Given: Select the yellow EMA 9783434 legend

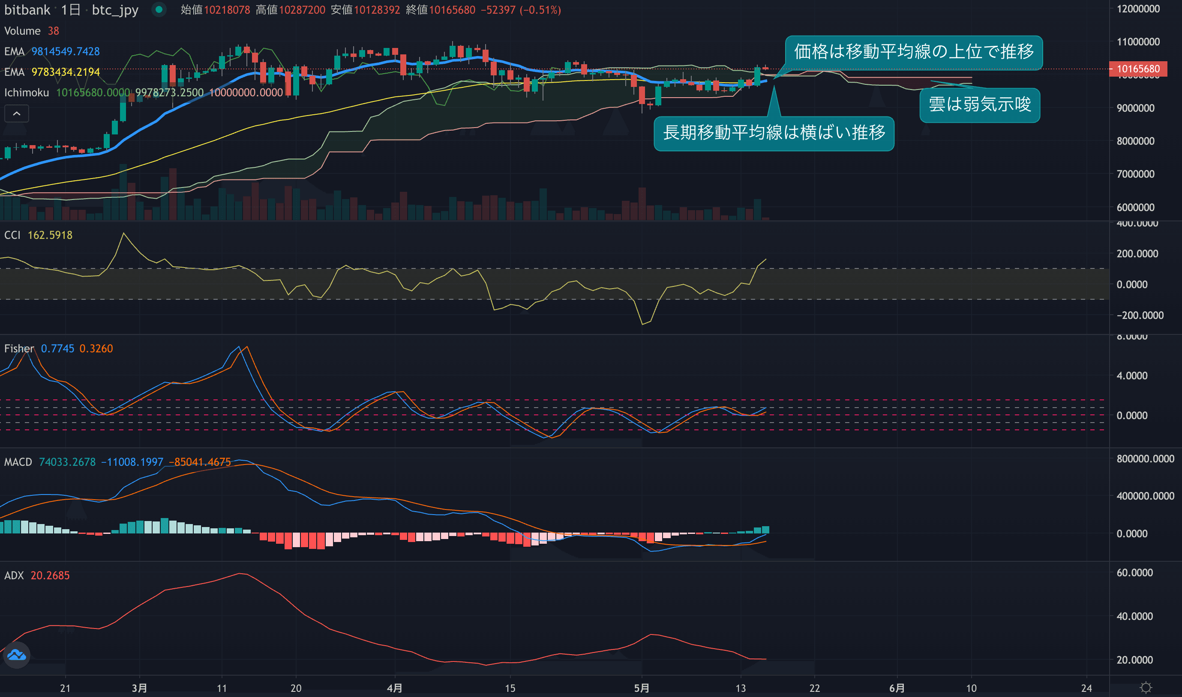Looking at the screenshot, I should point(52,72).
